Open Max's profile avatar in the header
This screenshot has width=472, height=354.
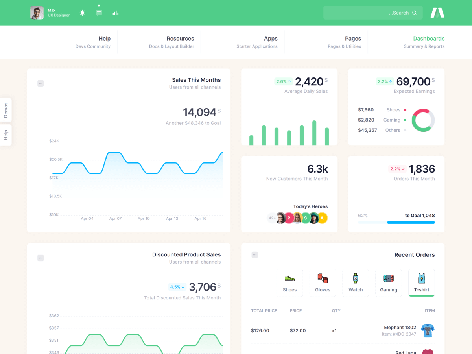[x=37, y=13]
